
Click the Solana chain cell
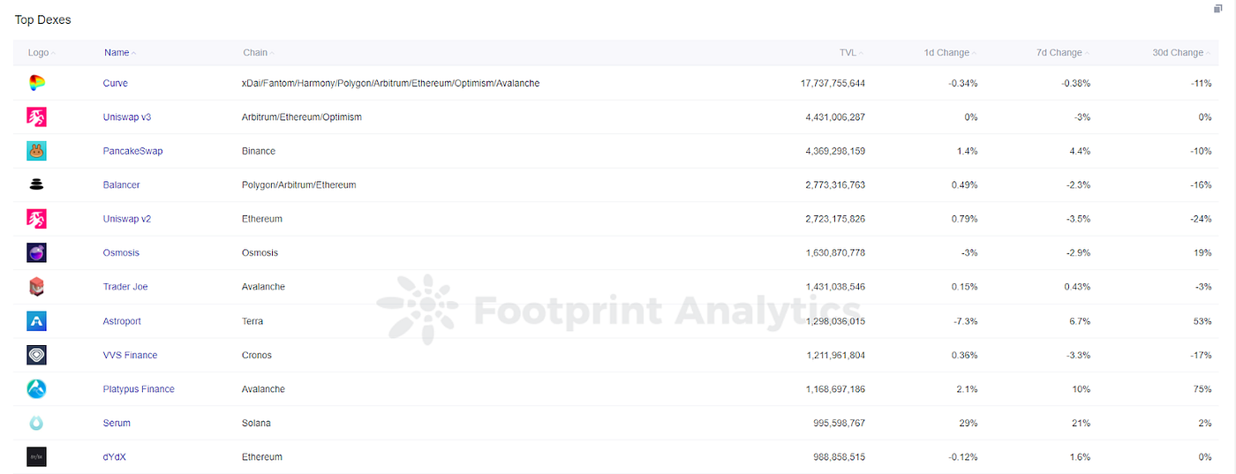point(256,423)
